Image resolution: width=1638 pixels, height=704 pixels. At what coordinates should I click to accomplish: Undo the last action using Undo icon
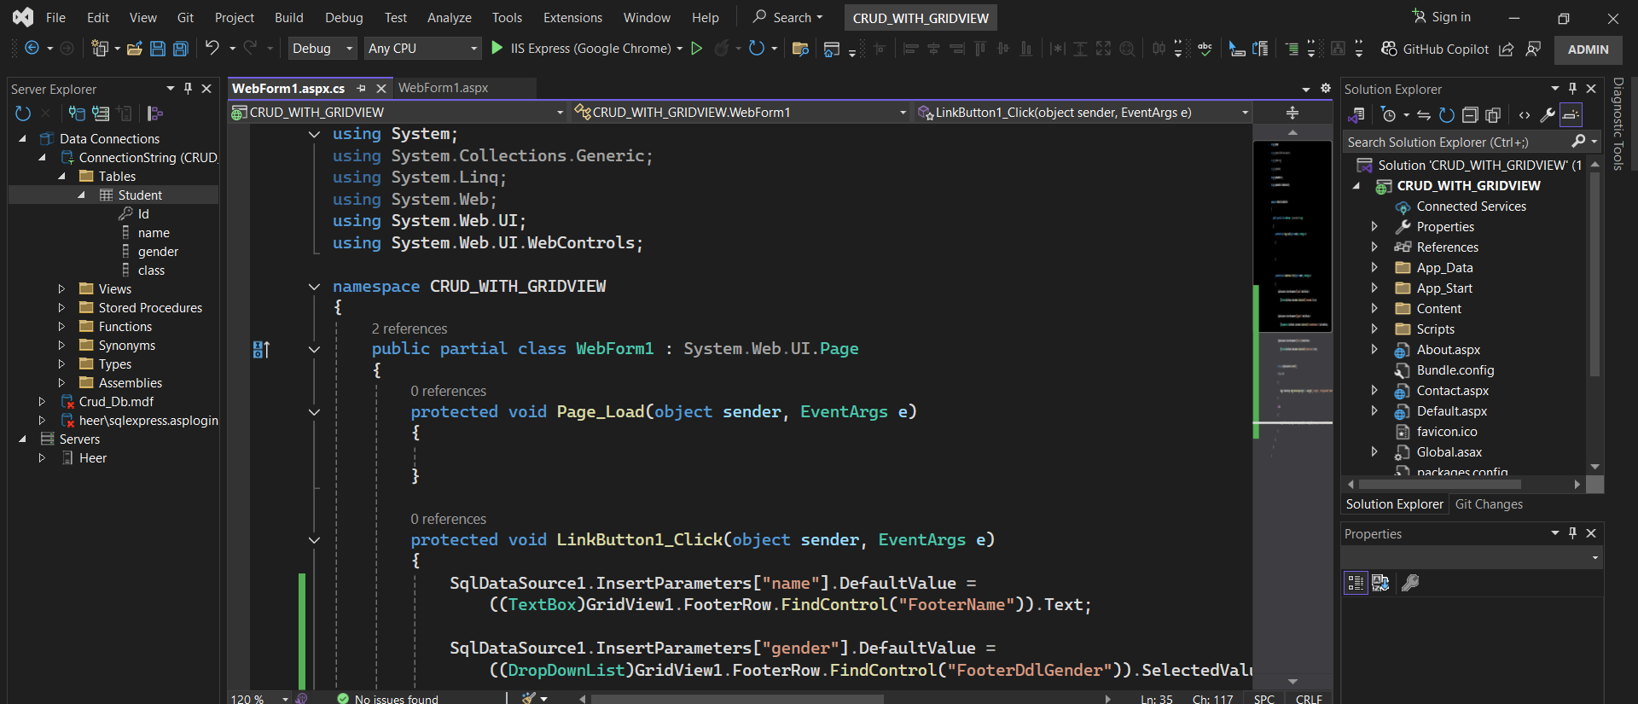point(212,48)
